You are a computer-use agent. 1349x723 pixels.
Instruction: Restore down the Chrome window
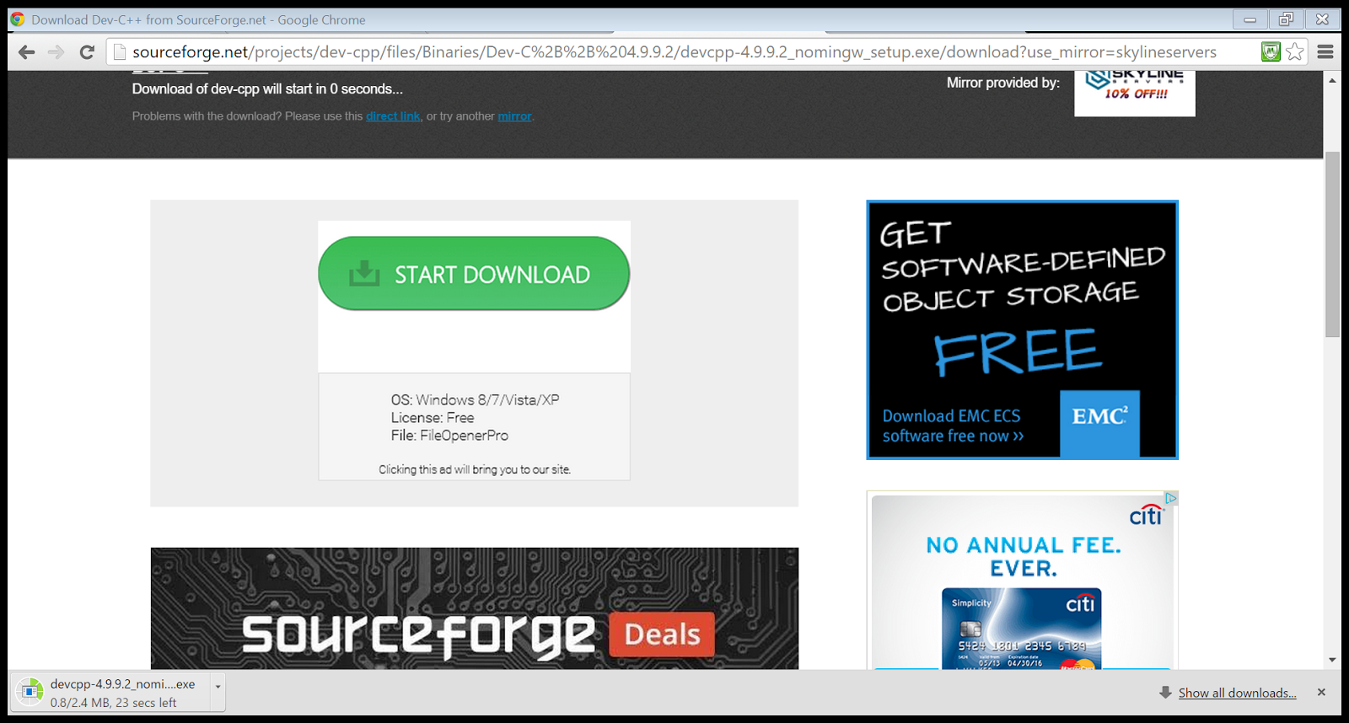click(x=1286, y=19)
